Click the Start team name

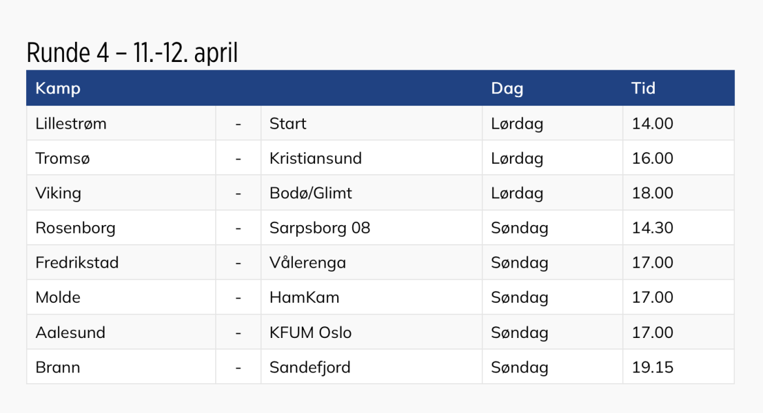(x=288, y=124)
